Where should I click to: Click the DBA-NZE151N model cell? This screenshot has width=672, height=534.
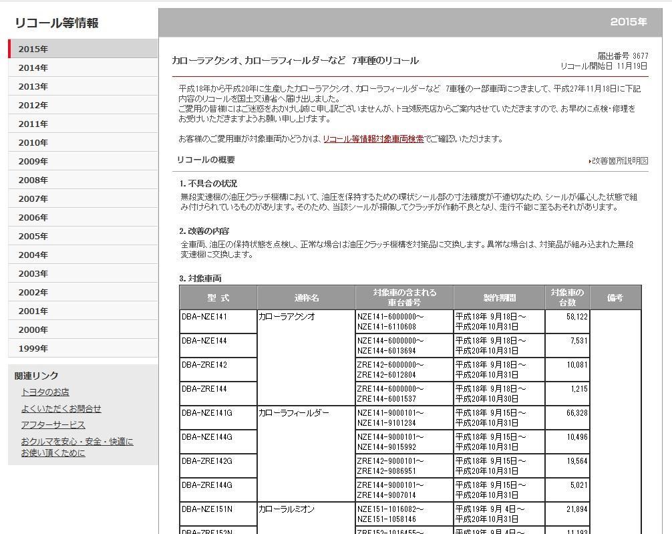[x=218, y=514]
